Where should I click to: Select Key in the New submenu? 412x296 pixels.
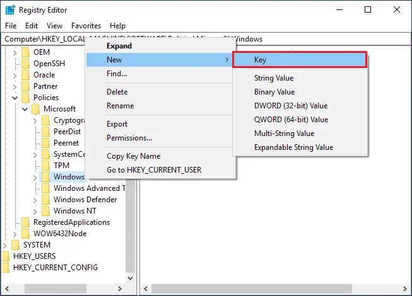(300, 60)
